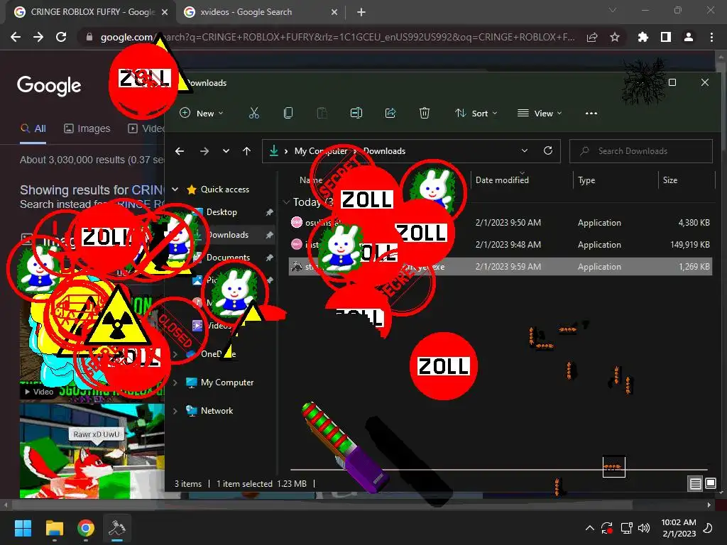The width and height of the screenshot is (727, 545).
Task: Sort files by Size column
Action: 670,180
